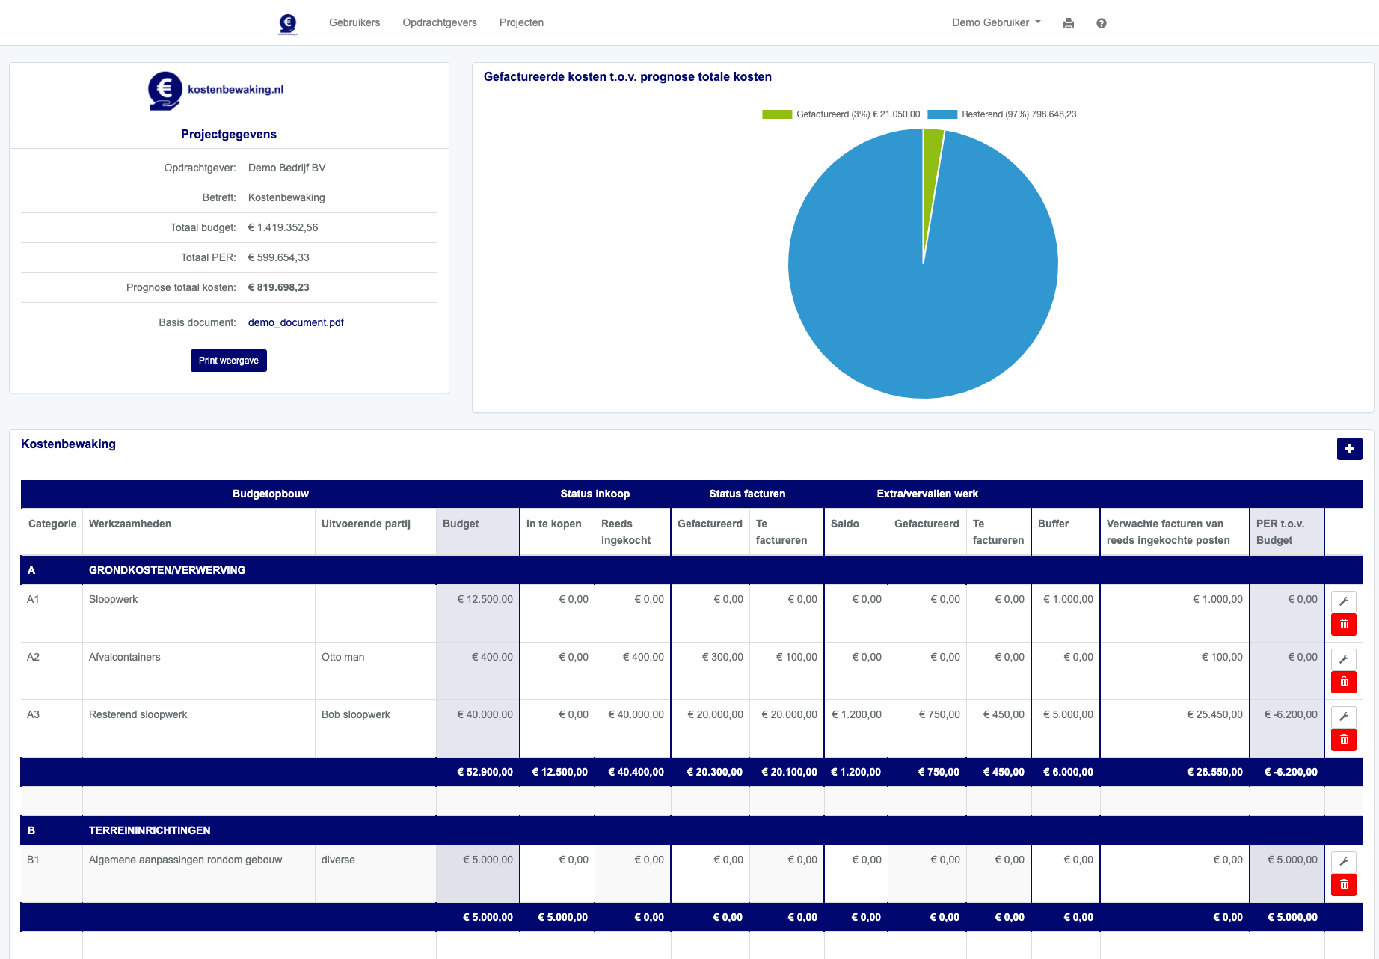Toggle the green Gefactureerd legend swatch
The width and height of the screenshot is (1379, 959).
point(777,114)
